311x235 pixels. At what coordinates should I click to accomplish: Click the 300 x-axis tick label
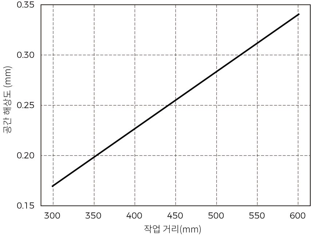click(x=52, y=216)
